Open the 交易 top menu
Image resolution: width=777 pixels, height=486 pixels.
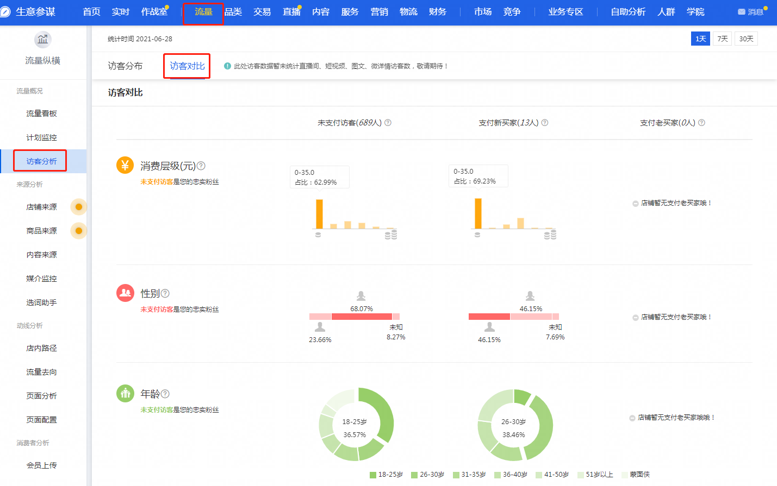pos(262,11)
